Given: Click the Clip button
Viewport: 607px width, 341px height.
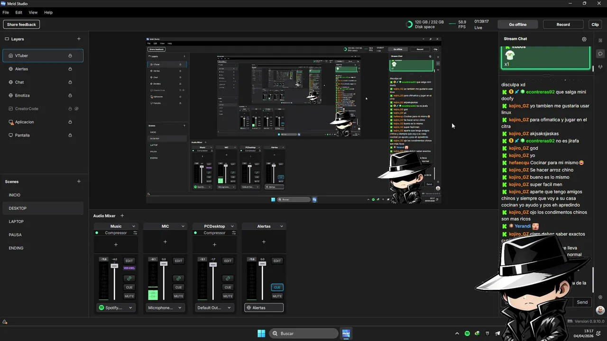Looking at the screenshot, I should pyautogui.click(x=595, y=24).
